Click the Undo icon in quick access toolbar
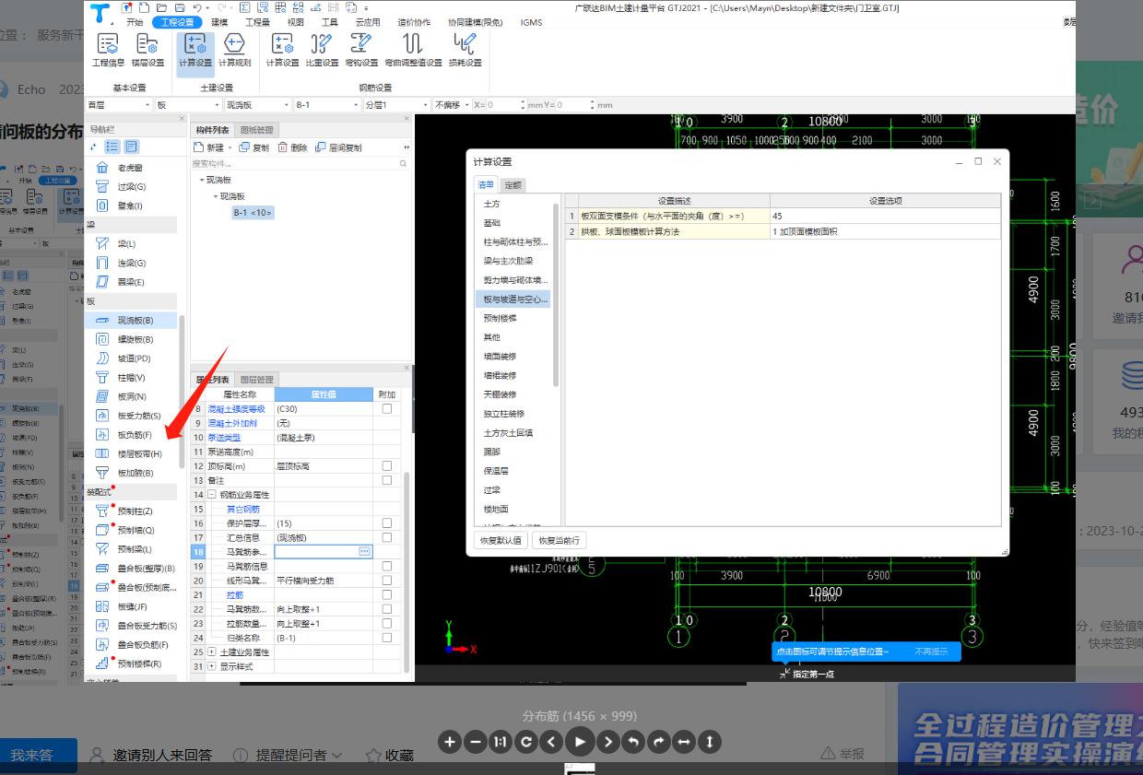This screenshot has width=1143, height=775. pyautogui.click(x=197, y=8)
